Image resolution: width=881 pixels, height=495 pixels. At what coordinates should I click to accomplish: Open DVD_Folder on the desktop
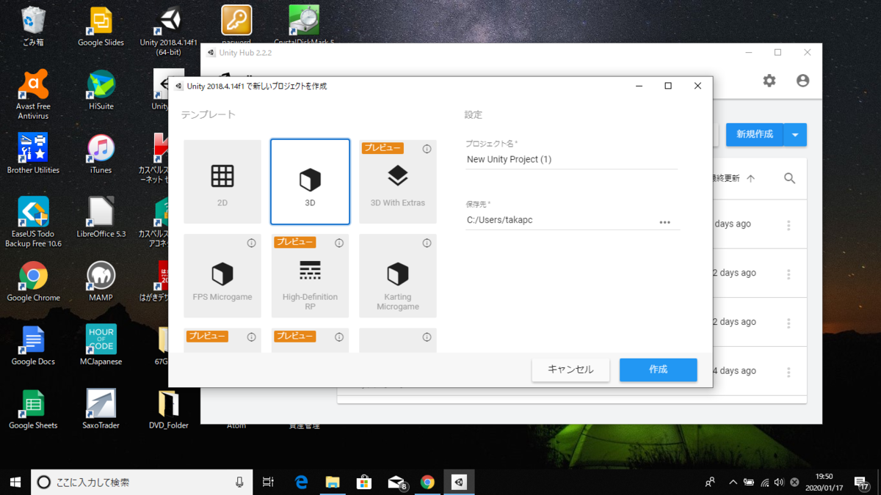[169, 410]
